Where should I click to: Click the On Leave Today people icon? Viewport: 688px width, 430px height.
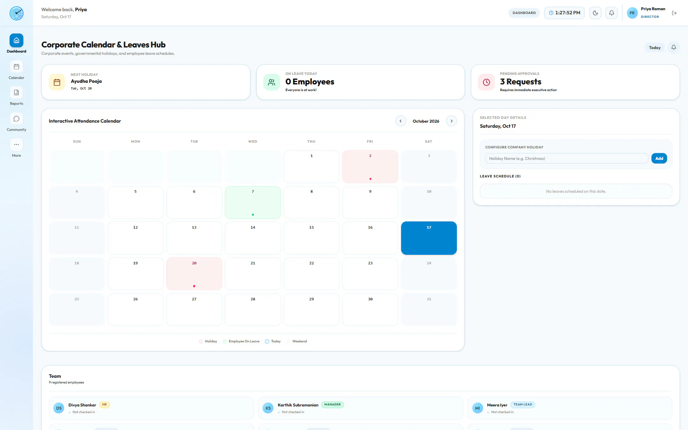click(x=271, y=82)
